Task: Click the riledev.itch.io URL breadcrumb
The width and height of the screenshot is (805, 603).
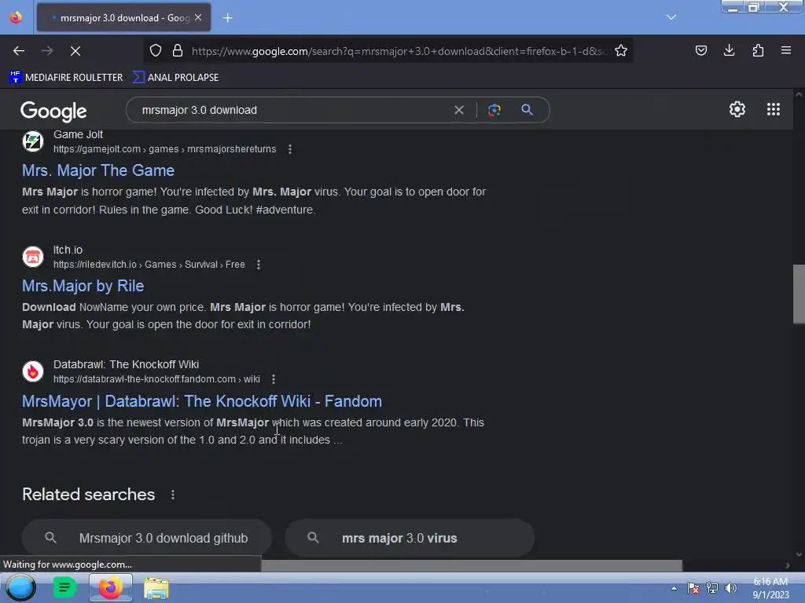Action: (x=149, y=265)
